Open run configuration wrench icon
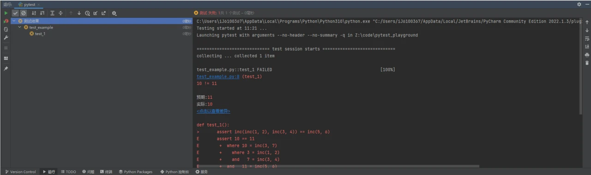Image resolution: width=591 pixels, height=175 pixels. (x=6, y=37)
